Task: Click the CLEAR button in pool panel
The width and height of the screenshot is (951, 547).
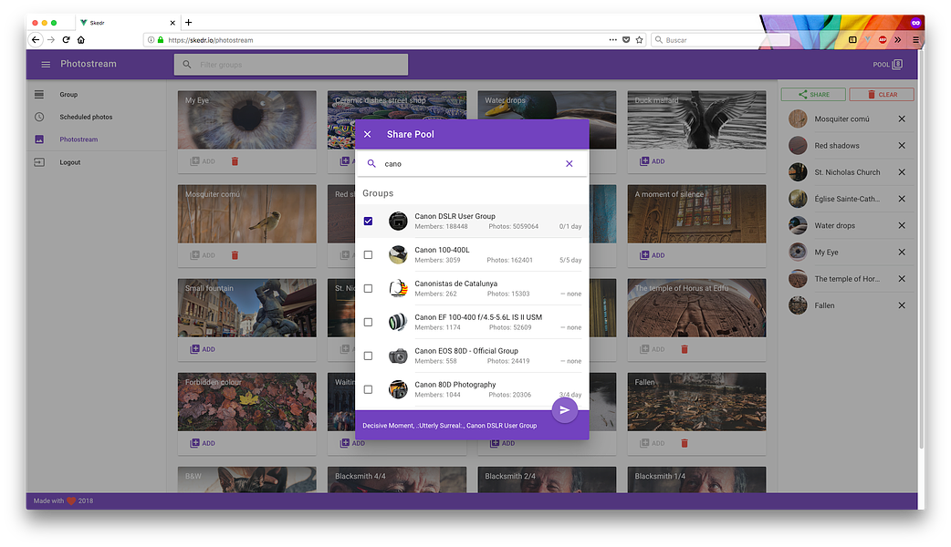Action: click(882, 95)
